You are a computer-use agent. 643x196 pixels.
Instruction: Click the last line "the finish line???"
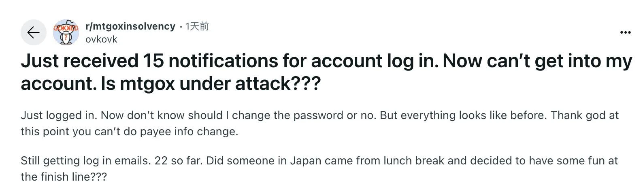[x=64, y=177]
